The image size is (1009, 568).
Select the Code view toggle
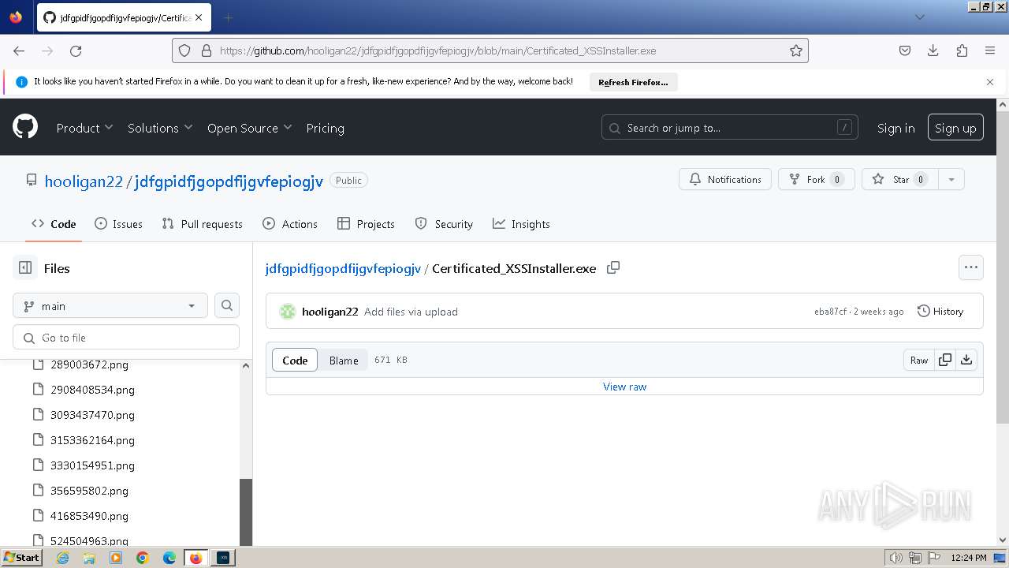click(x=295, y=360)
